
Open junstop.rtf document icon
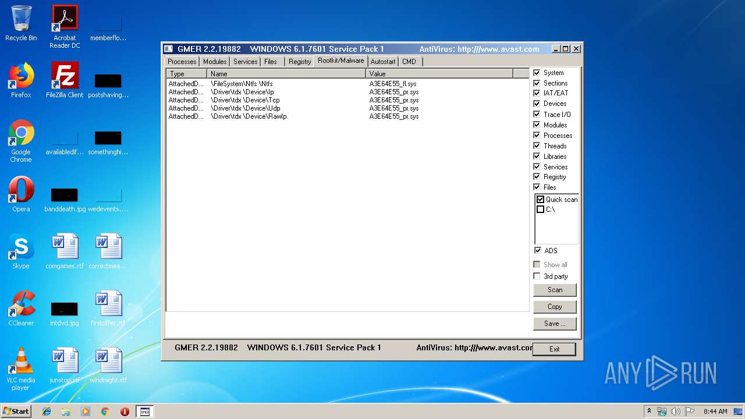pyautogui.click(x=65, y=365)
